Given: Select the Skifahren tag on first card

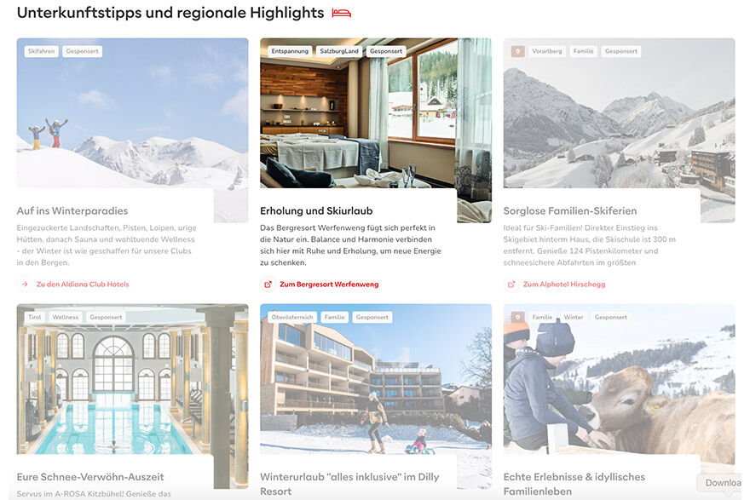Looking at the screenshot, I should (x=41, y=51).
